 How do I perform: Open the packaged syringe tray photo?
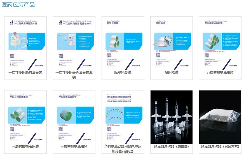(x=220, y=117)
